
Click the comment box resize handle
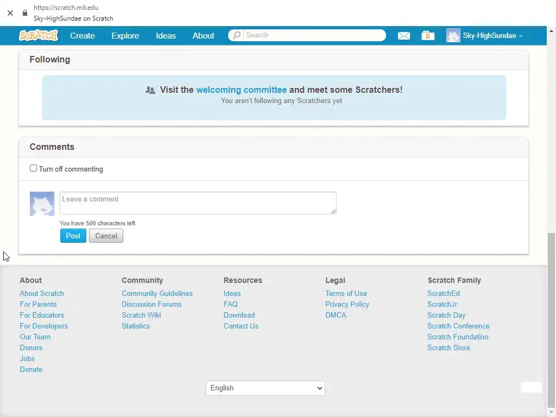coord(333,211)
